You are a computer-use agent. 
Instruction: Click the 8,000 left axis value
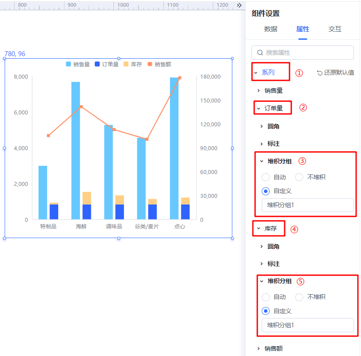[x=21, y=77]
